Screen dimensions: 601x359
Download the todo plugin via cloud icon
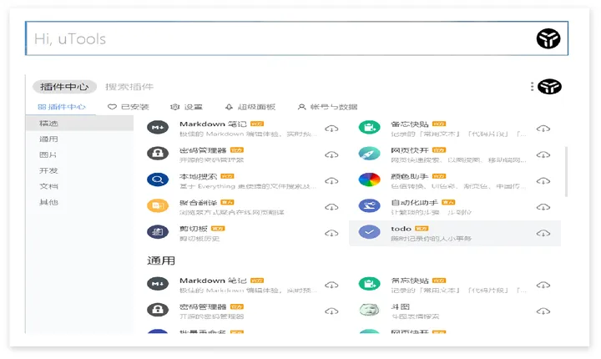click(543, 233)
